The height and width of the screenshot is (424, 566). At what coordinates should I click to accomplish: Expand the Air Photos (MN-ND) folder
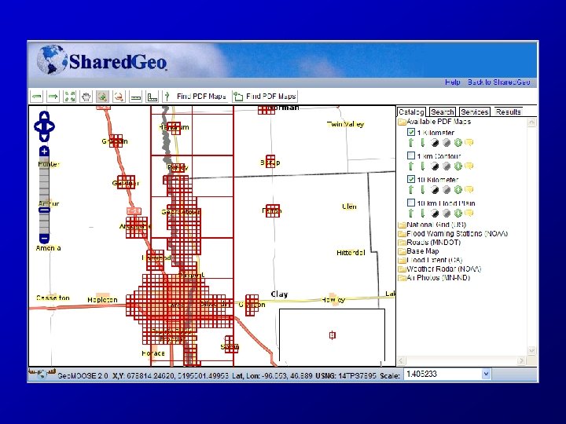402,278
